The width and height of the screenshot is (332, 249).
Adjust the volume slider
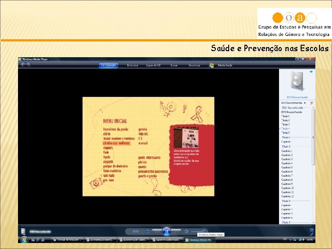[x=198, y=231]
